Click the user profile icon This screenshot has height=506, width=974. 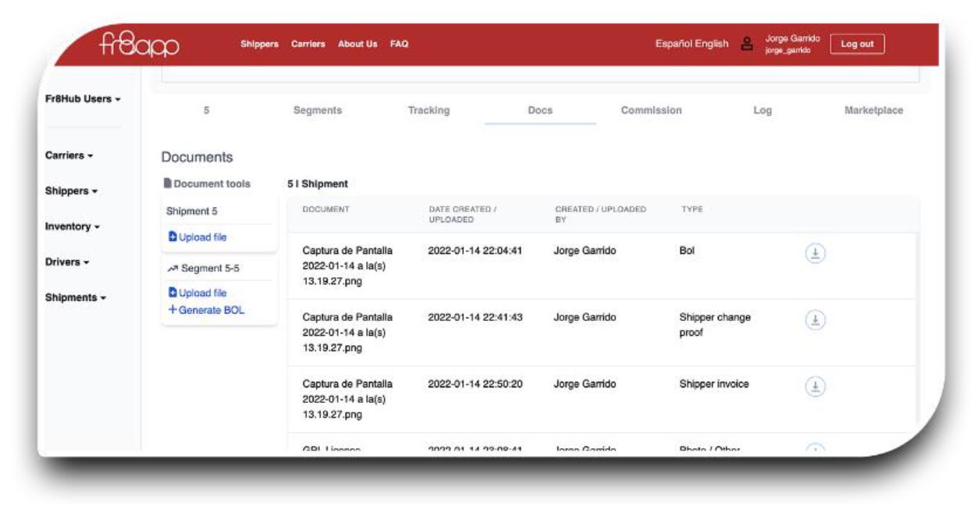[x=747, y=45]
